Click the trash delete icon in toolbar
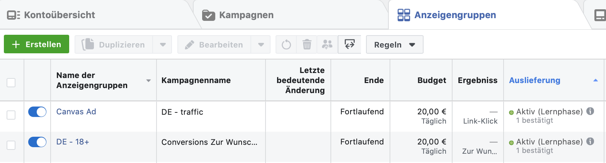Viewport: 606px width, 163px height. [x=307, y=44]
